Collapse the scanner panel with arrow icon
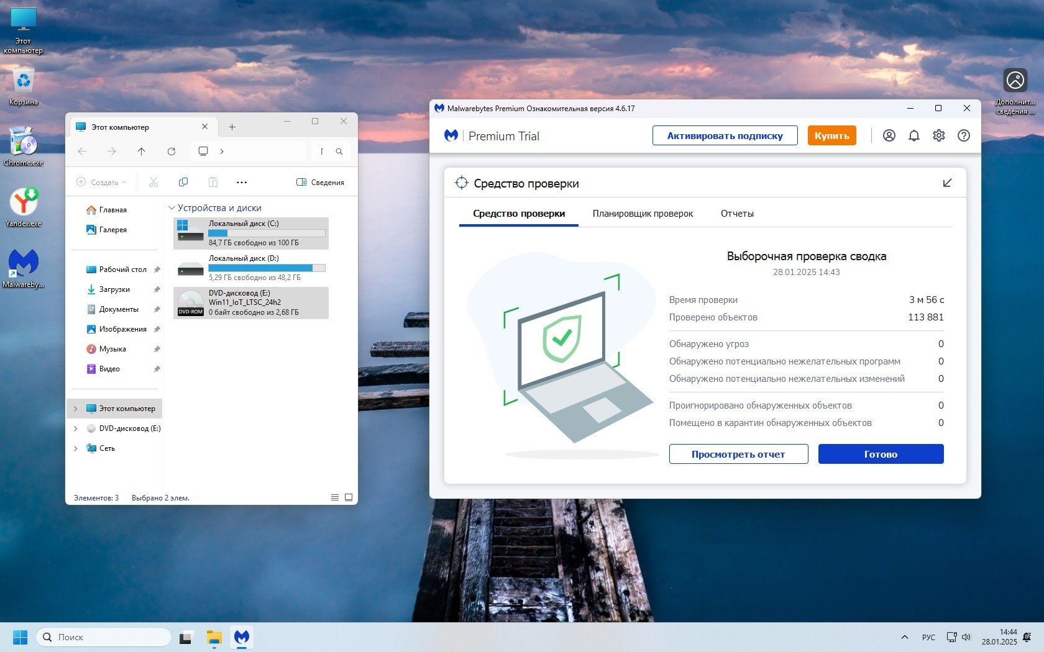This screenshot has height=652, width=1044. click(947, 183)
